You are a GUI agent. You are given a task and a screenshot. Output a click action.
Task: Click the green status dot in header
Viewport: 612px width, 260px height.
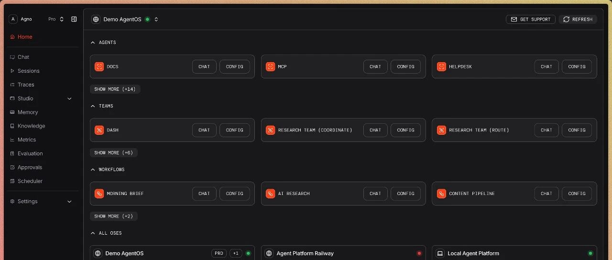tap(147, 20)
